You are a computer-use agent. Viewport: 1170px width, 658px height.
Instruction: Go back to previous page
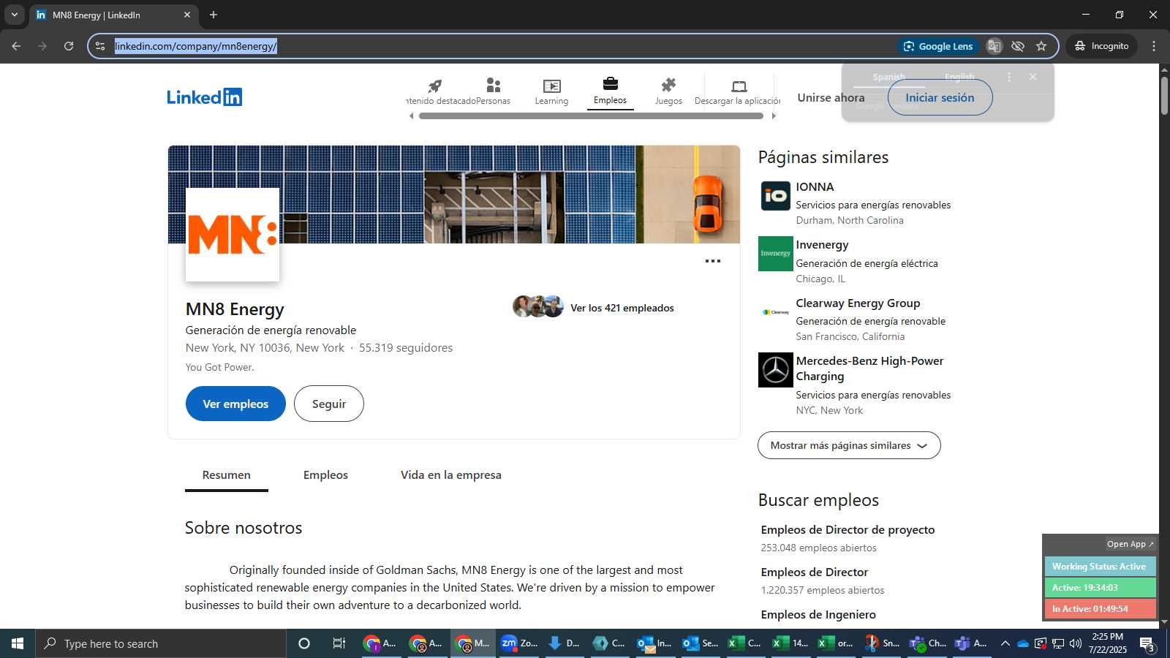[16, 46]
